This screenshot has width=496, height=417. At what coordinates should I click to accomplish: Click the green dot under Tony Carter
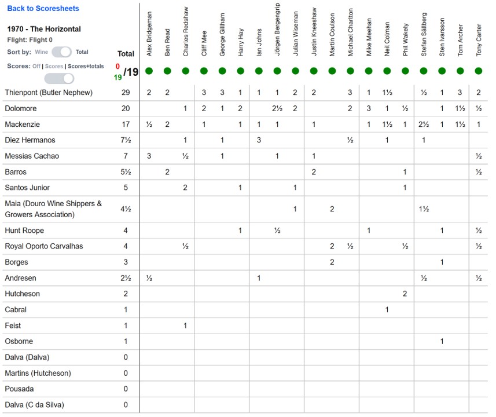click(x=478, y=71)
